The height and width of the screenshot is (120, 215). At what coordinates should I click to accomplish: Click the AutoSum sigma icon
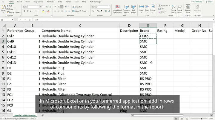point(159,6)
